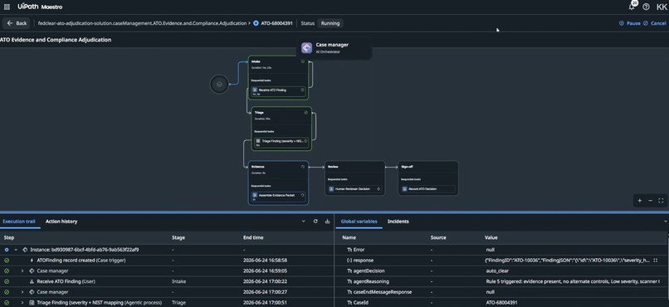Image resolution: width=669 pixels, height=307 pixels.
Task: Expand the Triage Finding row in trail
Action: coord(22,303)
